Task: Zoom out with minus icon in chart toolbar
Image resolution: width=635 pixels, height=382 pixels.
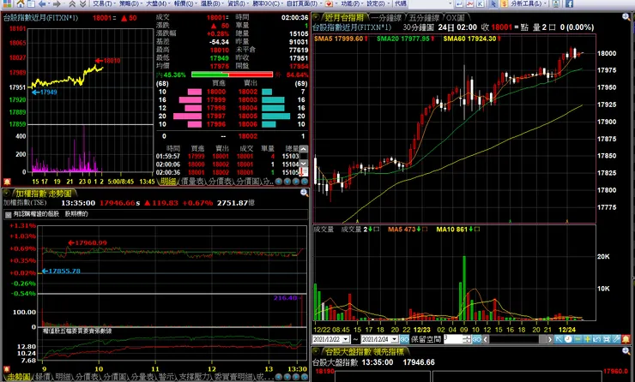Action: point(578,339)
